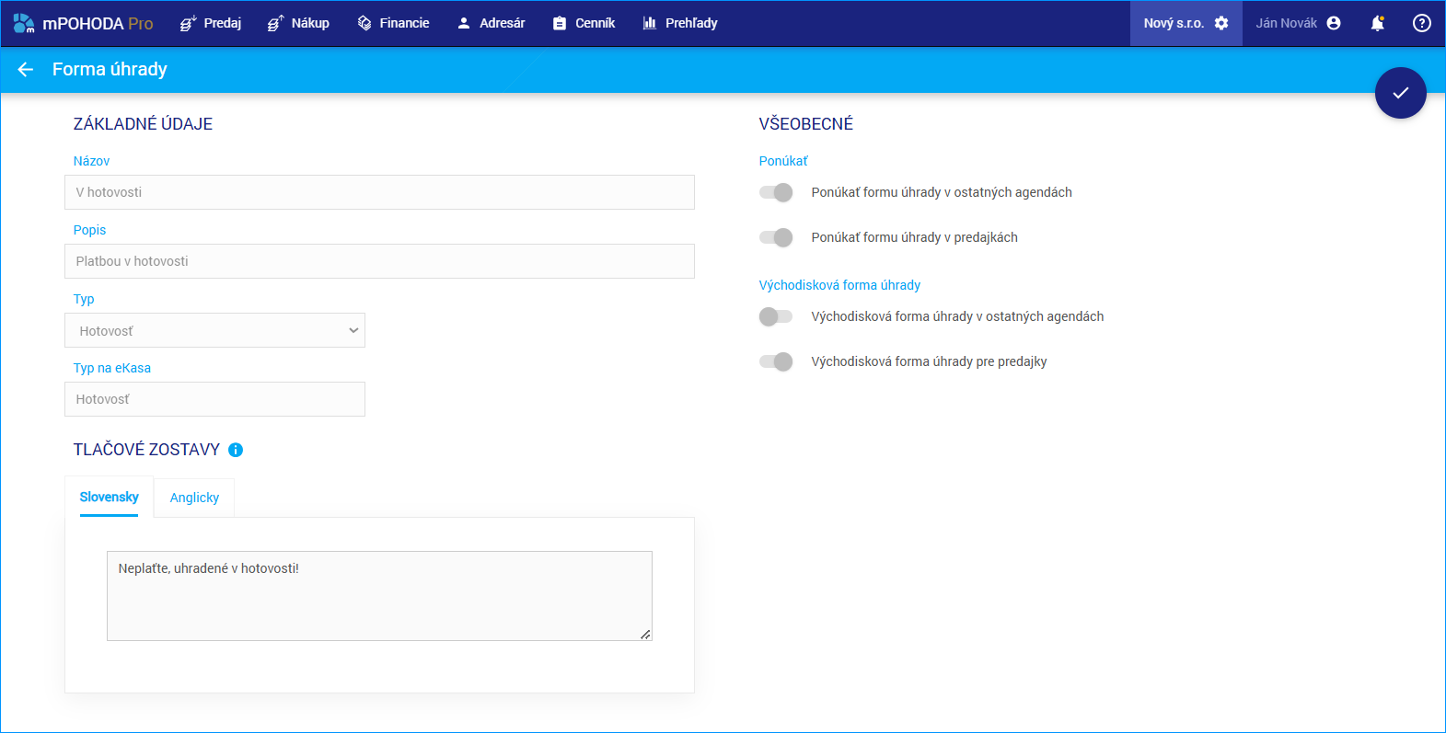1446x733 pixels.
Task: Expand the Typ dropdown showing Hotovosť
Action: 214,330
